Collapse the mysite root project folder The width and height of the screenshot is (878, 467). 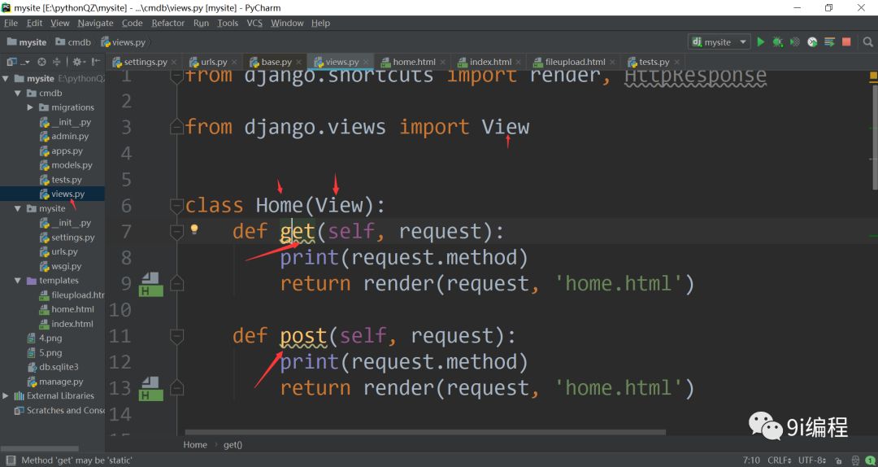(7, 78)
